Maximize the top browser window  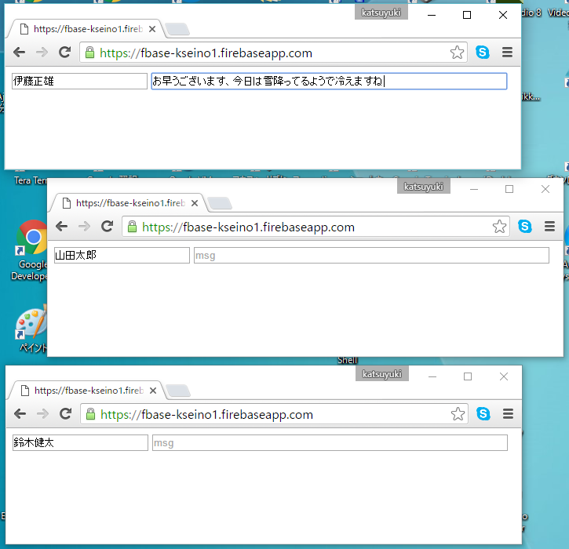click(x=467, y=15)
